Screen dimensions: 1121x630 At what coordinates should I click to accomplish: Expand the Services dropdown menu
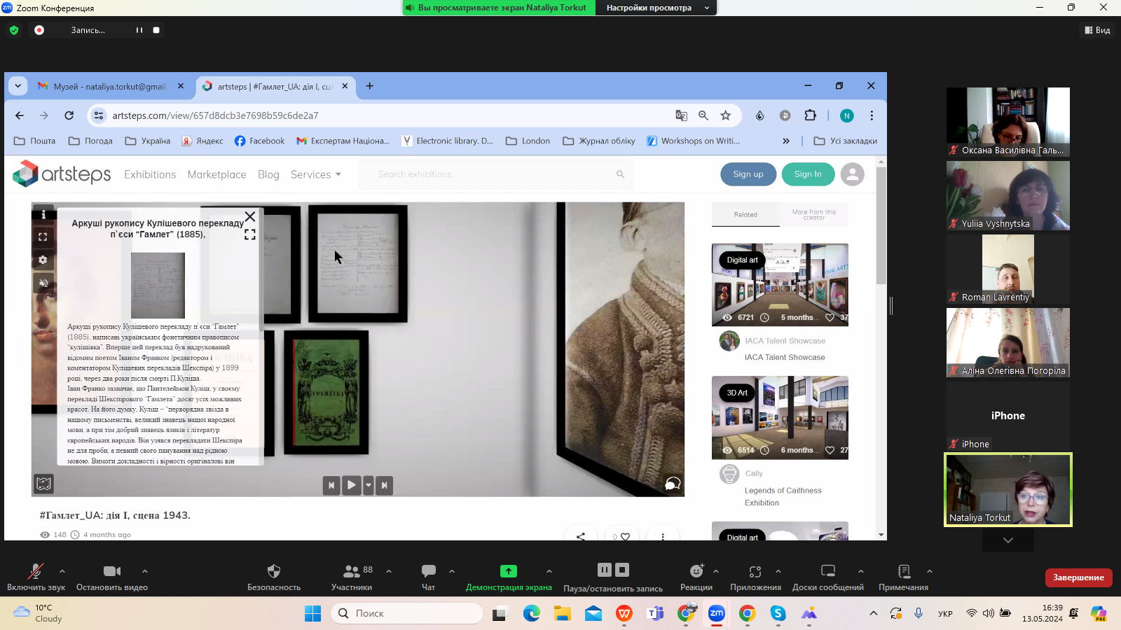coord(316,174)
